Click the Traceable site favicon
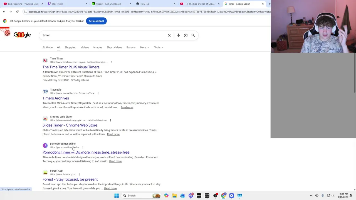 click(x=45, y=91)
